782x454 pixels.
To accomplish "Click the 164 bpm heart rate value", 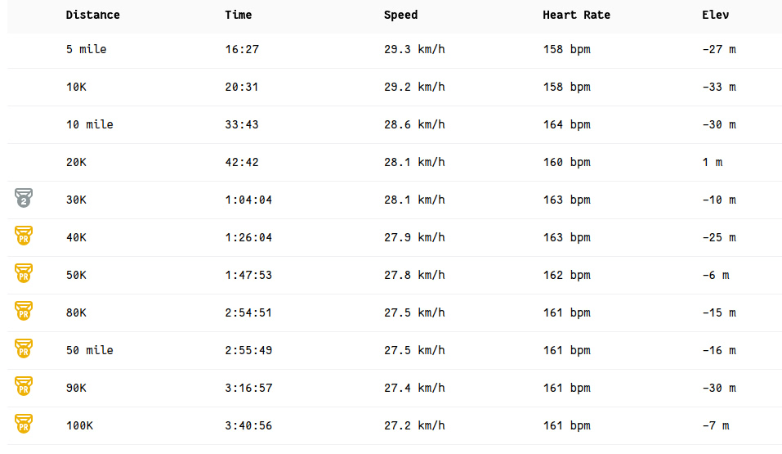I will 566,124.
